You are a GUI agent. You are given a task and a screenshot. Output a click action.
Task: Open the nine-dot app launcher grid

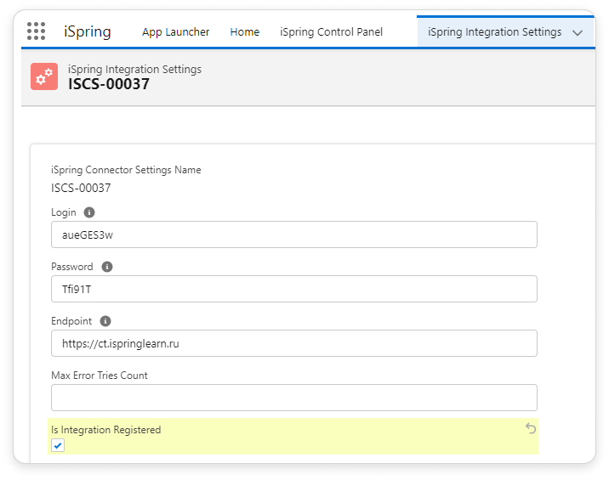[36, 32]
